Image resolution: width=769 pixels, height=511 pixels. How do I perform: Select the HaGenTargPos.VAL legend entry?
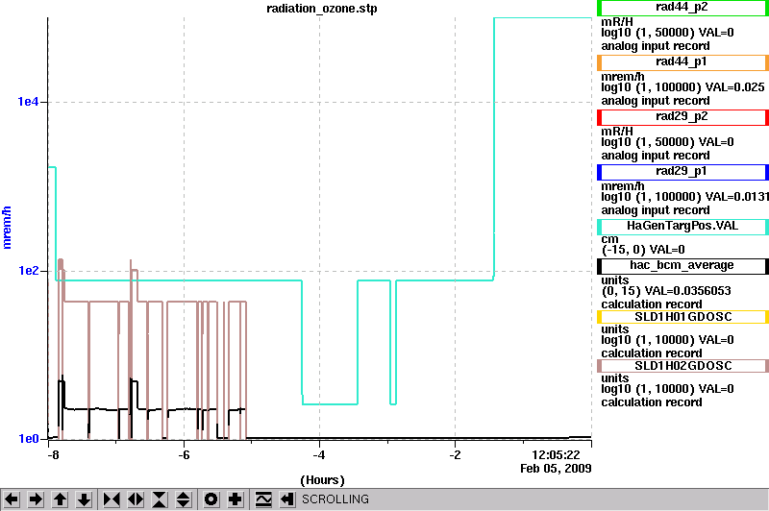coord(682,227)
